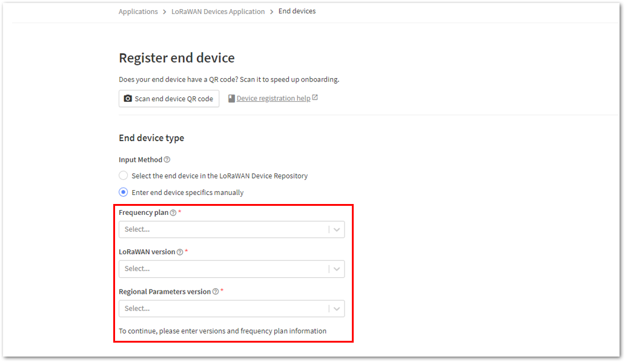The height and width of the screenshot is (362, 625).
Task: Select Enter end device specifics manually radio
Action: tap(123, 193)
